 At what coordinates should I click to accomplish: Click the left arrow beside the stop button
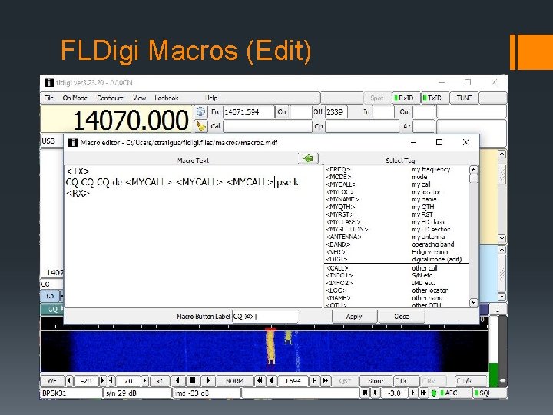point(177,380)
